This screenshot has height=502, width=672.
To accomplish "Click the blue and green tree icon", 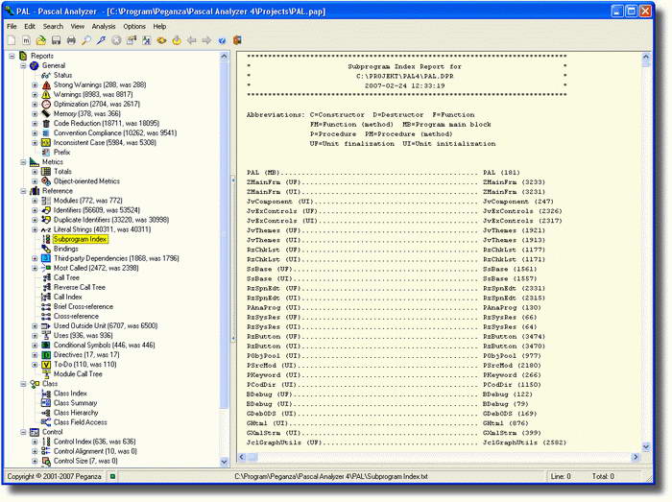I will pos(147,40).
